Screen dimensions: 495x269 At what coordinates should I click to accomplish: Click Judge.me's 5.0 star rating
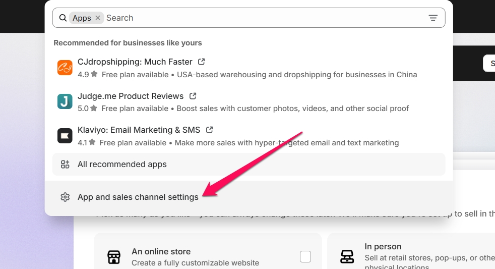coord(87,108)
